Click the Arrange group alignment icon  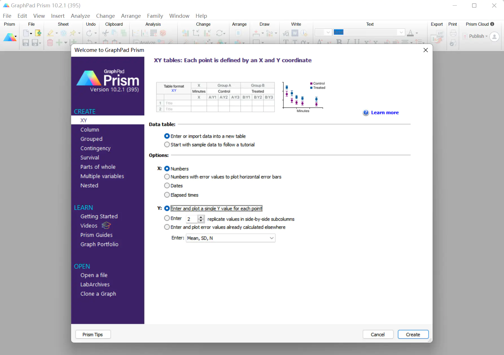tap(238, 33)
